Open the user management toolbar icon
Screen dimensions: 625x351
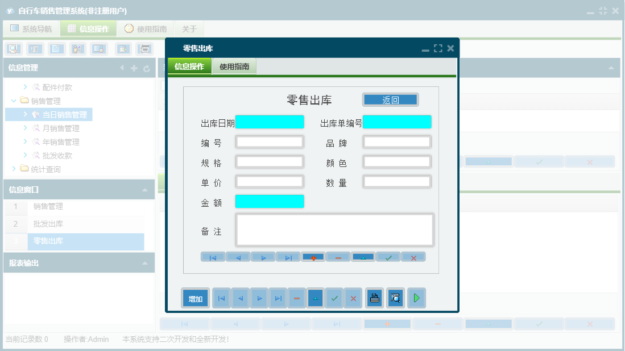pyautogui.click(x=78, y=49)
